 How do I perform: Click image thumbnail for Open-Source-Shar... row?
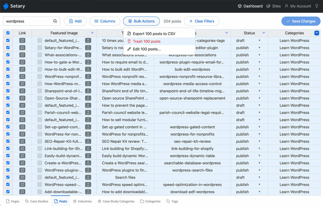[39, 98]
